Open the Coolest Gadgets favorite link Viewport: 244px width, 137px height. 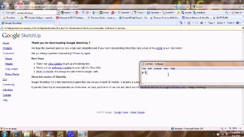click(x=39, y=18)
